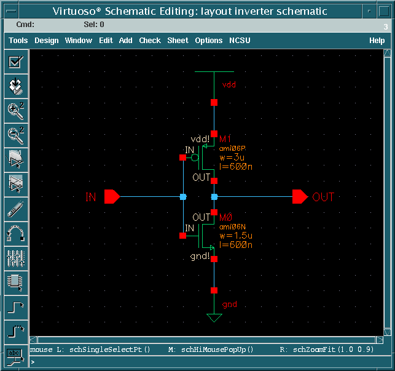Screen dimensions: 395x371
Task: Open the Edit menu
Action: tap(106, 41)
